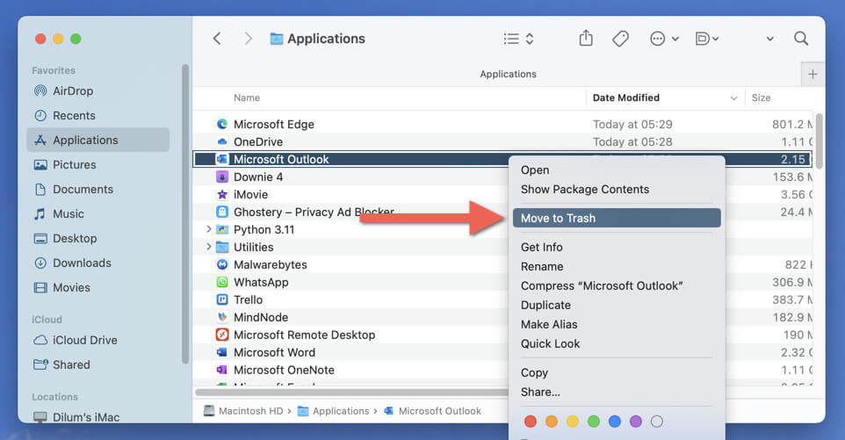Click Applications in path bar
Image resolution: width=845 pixels, height=440 pixels.
(x=334, y=411)
